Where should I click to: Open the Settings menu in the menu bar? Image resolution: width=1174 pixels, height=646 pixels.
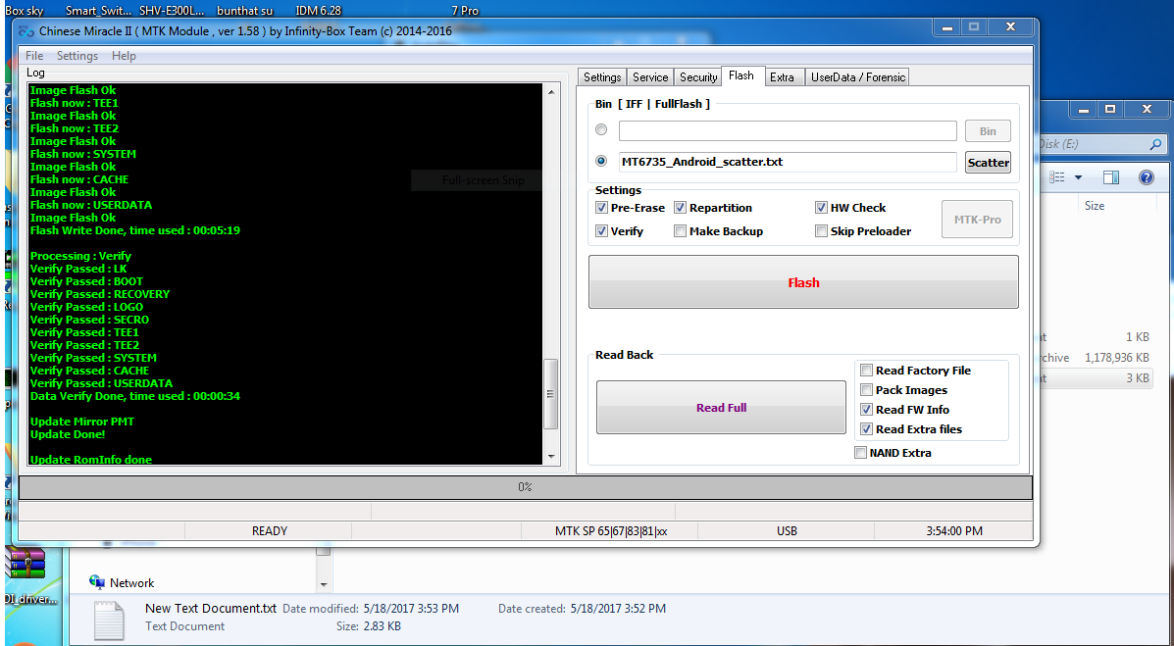pyautogui.click(x=77, y=56)
